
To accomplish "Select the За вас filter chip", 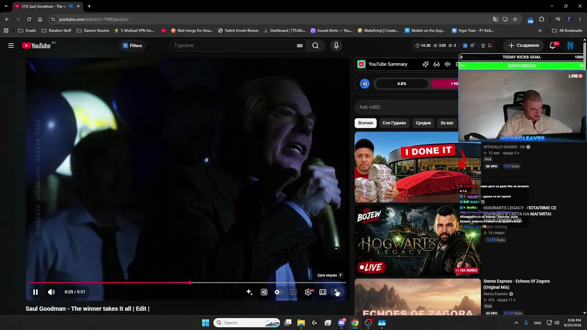I will click(447, 123).
